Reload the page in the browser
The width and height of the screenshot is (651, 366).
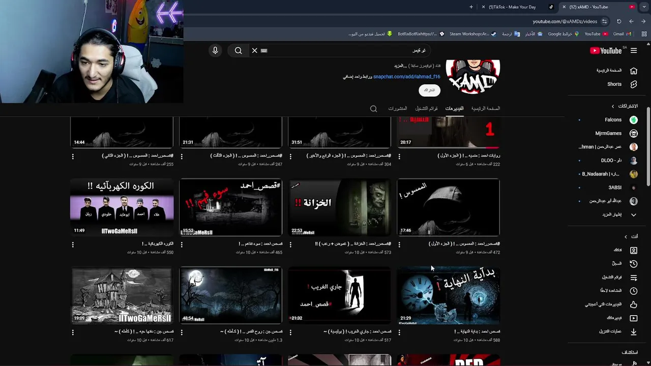619,21
